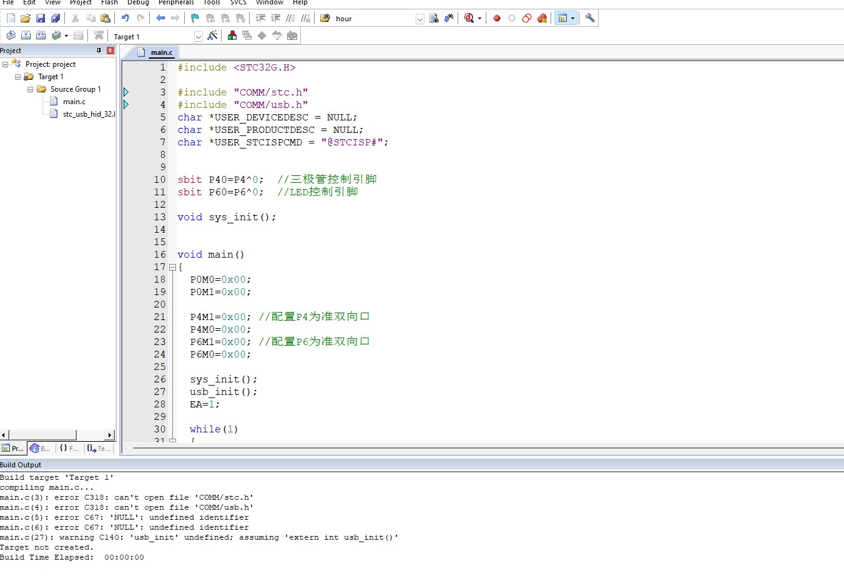Open the Window menu
This screenshot has width=844, height=579.
(270, 2)
